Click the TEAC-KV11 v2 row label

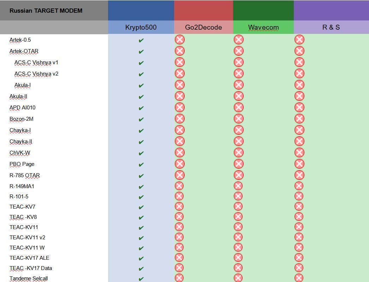coord(27,237)
